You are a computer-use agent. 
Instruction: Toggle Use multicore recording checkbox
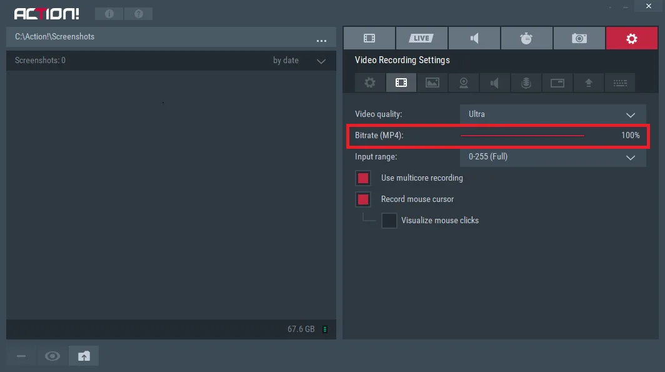[363, 178]
